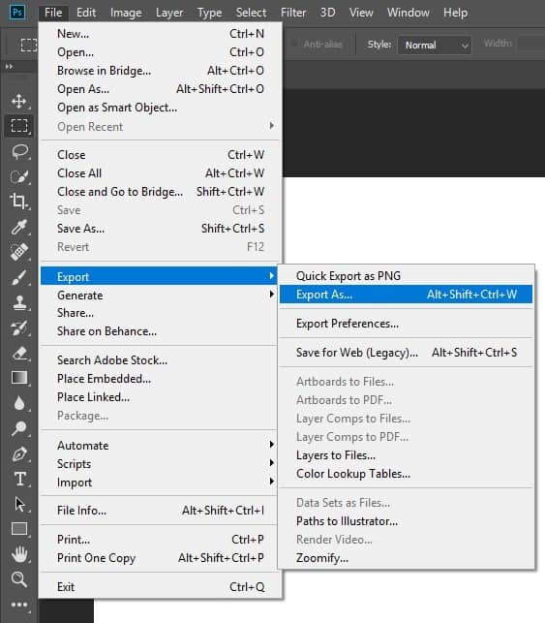This screenshot has width=545, height=623.
Task: Expand the Automate submenu
Action: click(161, 445)
